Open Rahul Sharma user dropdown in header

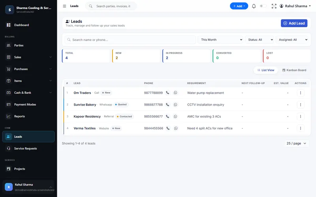click(x=295, y=6)
